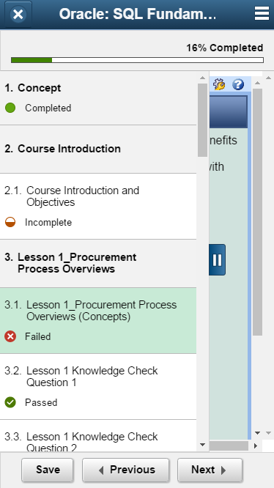Click the 16% completed progress bar
Image resolution: width=274 pixels, height=488 pixels.
coord(137,60)
